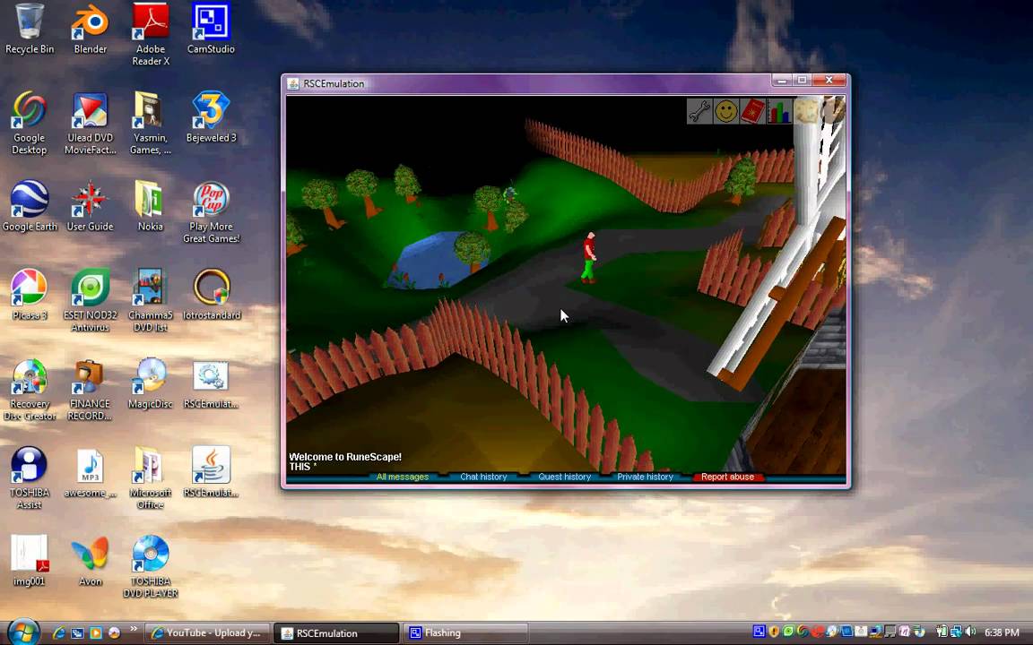This screenshot has width=1033, height=645.
Task: Select the lotrostandard desktop icon
Action: click(x=212, y=295)
